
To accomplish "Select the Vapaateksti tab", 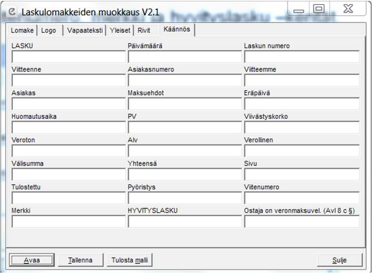I will point(85,30).
